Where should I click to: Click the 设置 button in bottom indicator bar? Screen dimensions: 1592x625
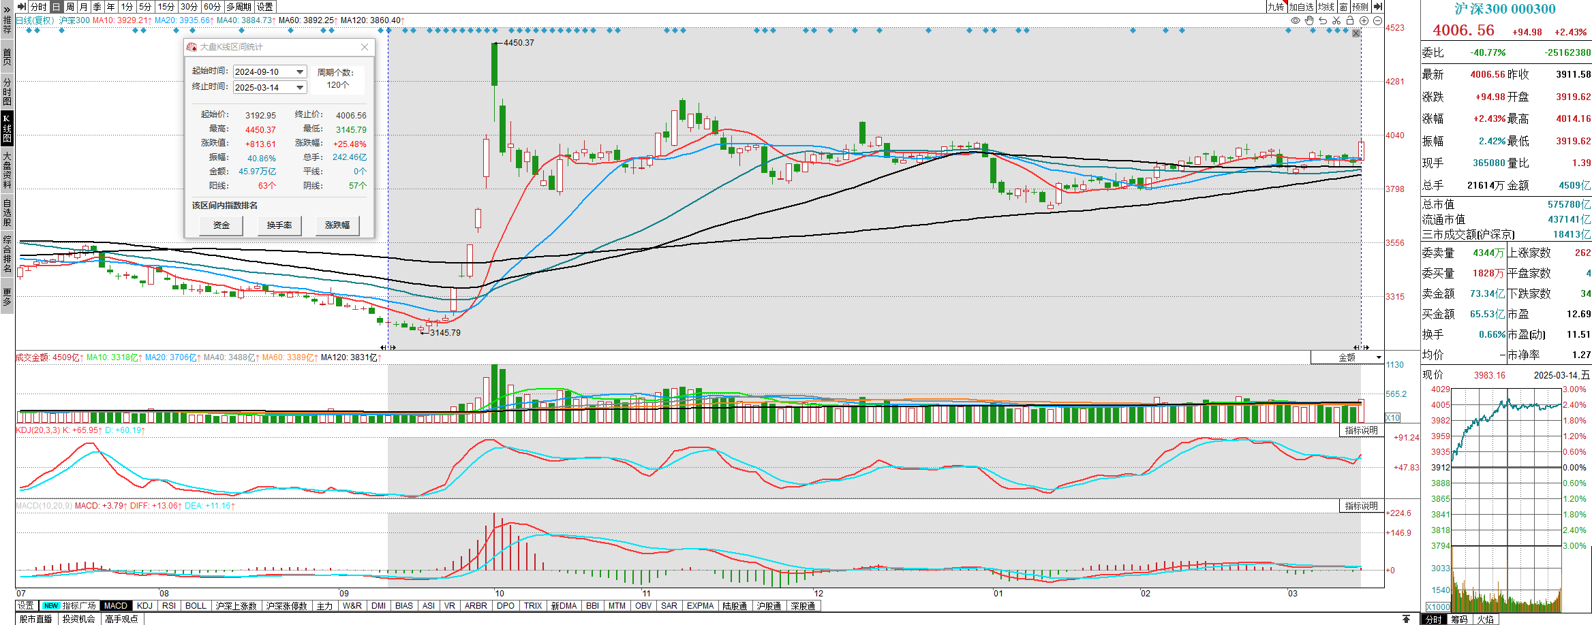(26, 606)
